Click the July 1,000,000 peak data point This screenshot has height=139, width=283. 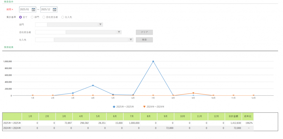[x=153, y=61]
